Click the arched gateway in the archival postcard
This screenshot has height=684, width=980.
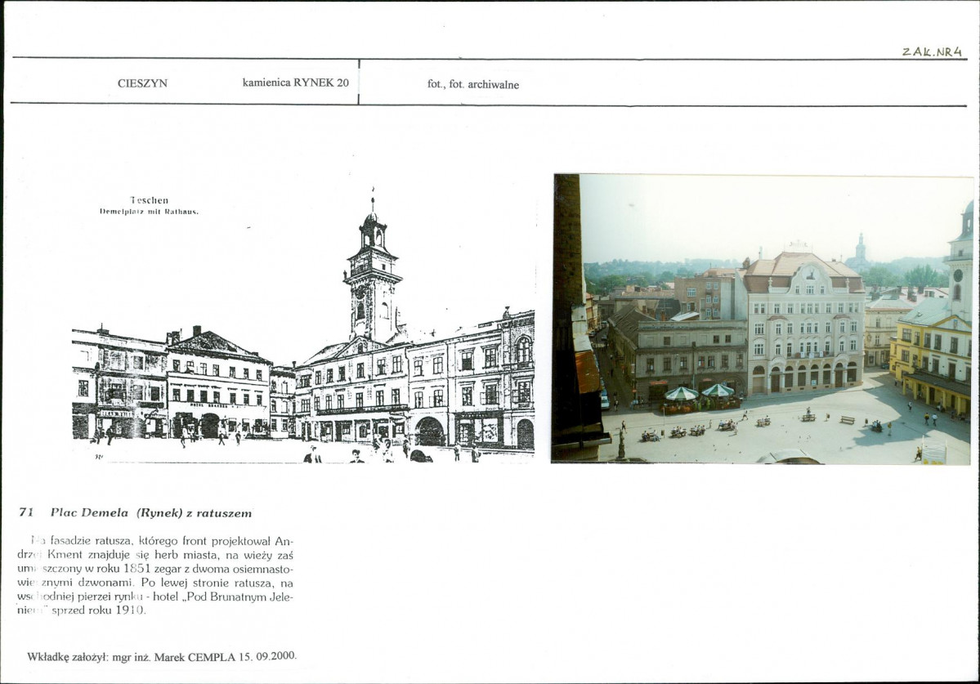[x=429, y=431]
